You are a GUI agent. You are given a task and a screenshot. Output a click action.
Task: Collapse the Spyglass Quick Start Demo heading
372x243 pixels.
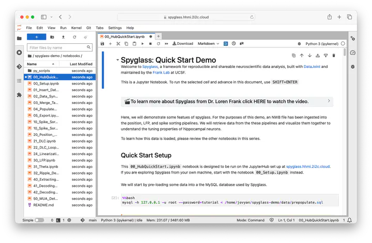click(x=117, y=60)
